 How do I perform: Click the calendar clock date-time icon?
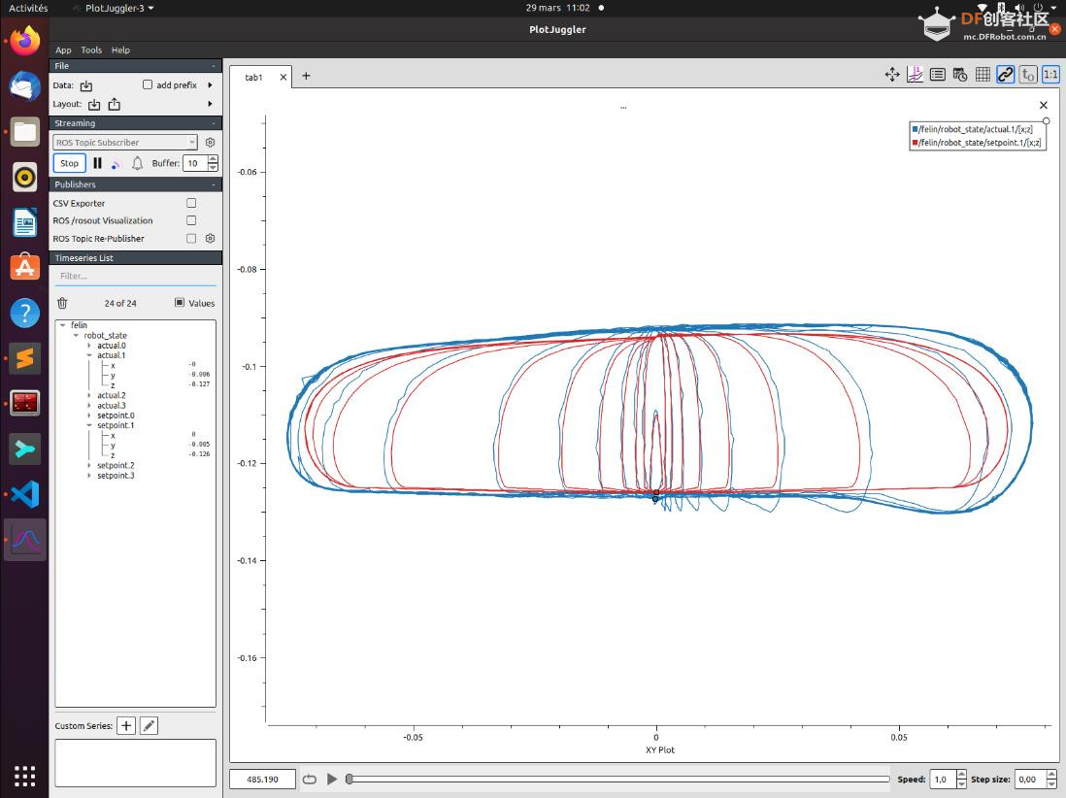960,75
